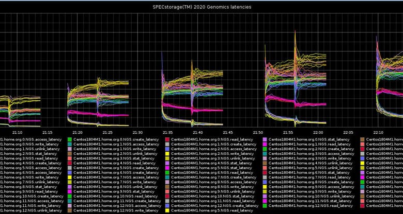Select legend label 12.NGS.access_latency
Viewport: 403px width, 214px height.
point(117,206)
